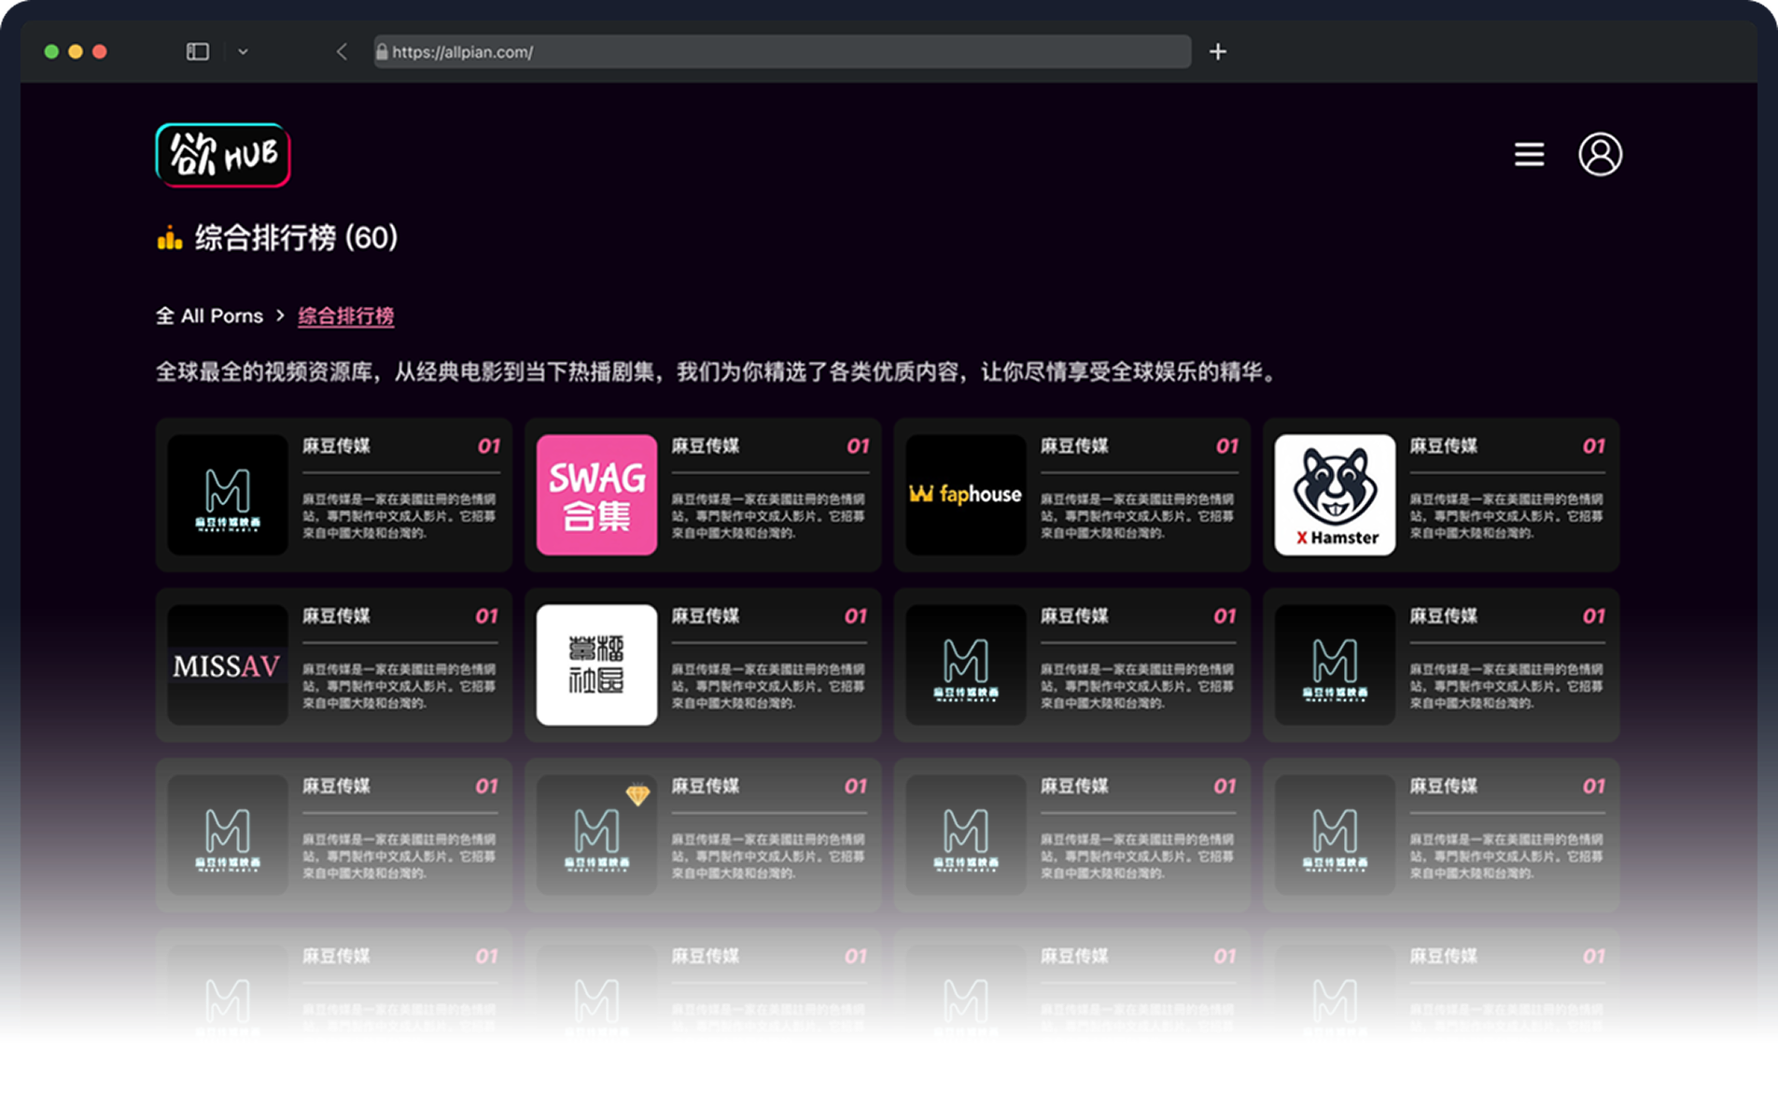Open the hamburger menu icon
This screenshot has width=1778, height=1120.
coord(1528,155)
